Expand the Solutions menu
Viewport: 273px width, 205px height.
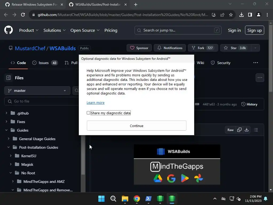click(x=54, y=30)
